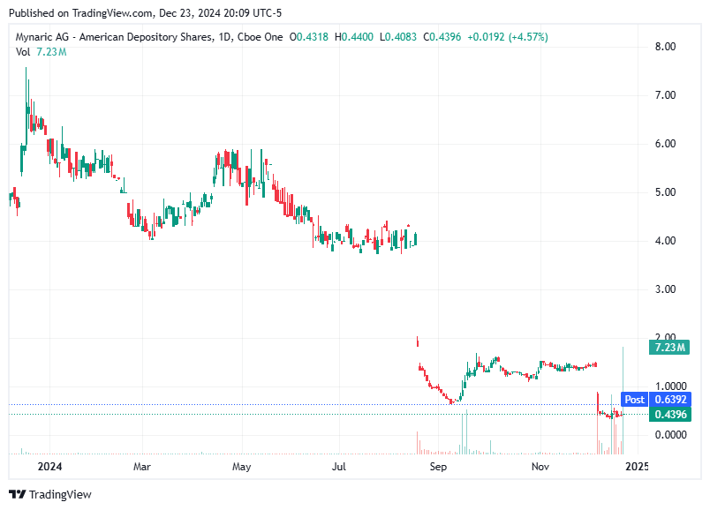
Task: Click the 0.6392 post-market price tag
Action: click(670, 400)
